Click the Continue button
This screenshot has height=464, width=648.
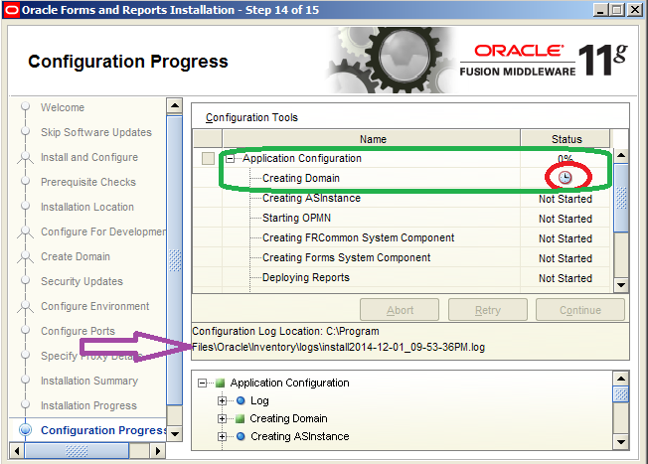[x=580, y=310]
